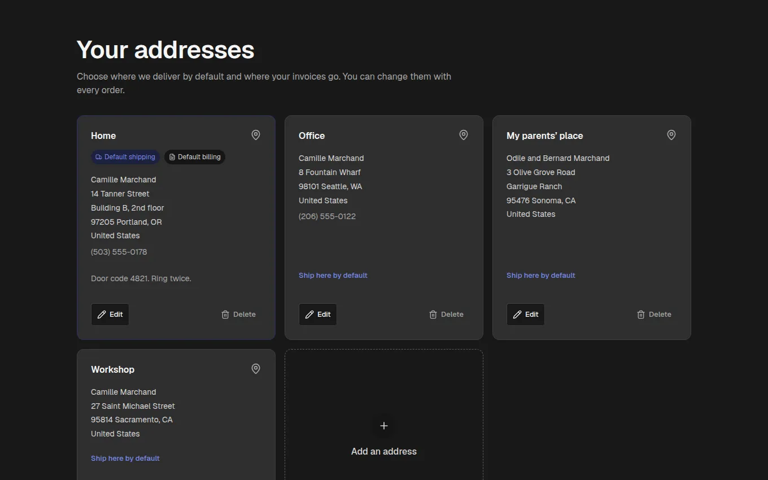Click the note Door code 4821. Ring twice.
768x480 pixels.
[141, 278]
